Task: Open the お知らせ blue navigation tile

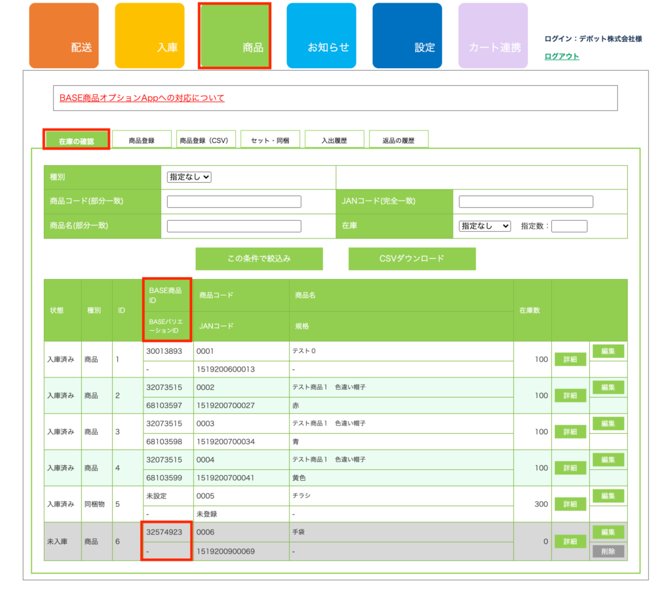Action: 321,36
